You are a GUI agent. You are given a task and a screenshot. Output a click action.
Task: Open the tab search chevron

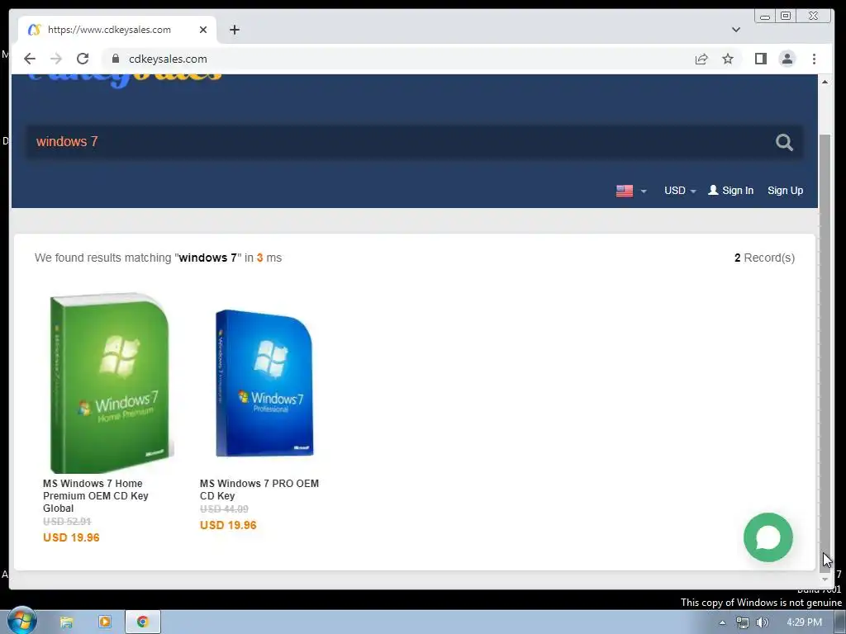pos(736,30)
